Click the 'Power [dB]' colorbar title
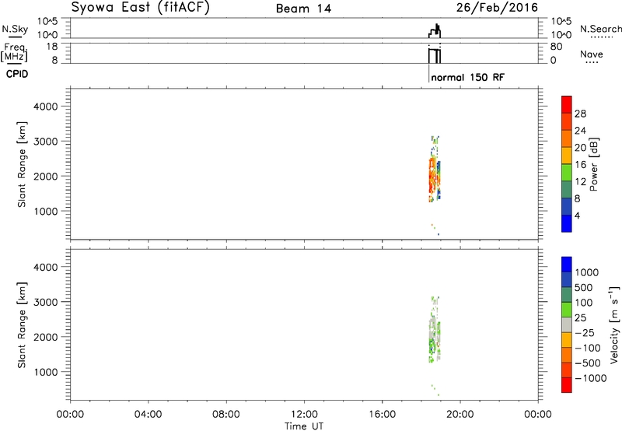The width and height of the screenshot is (622, 431). 593,164
